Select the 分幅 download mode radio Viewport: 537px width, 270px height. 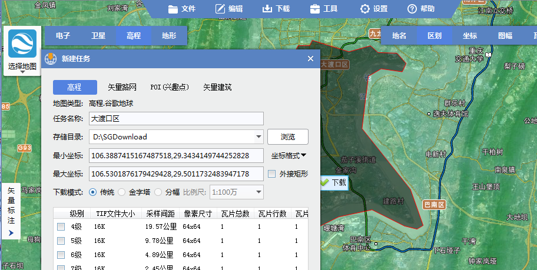[x=157, y=192]
